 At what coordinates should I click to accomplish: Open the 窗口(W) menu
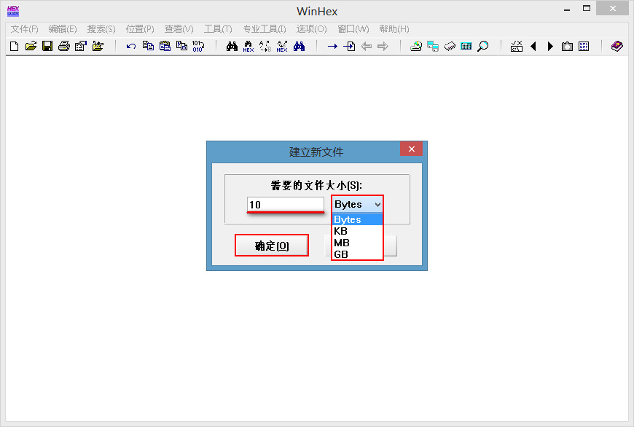point(353,29)
